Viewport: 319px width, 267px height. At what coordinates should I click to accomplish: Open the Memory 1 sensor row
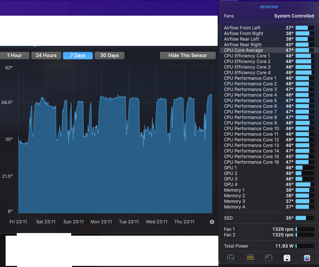269,190
